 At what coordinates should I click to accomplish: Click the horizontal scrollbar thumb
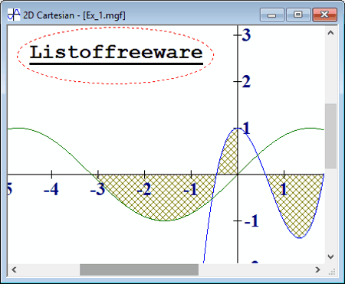point(139,269)
